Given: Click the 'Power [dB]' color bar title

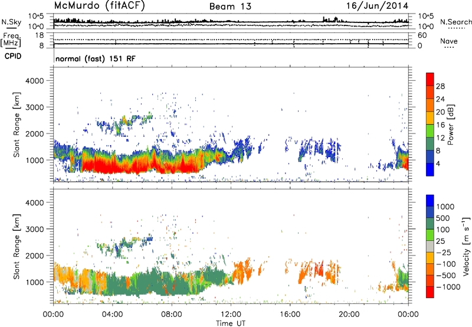Looking at the screenshot, I should click(450, 125).
